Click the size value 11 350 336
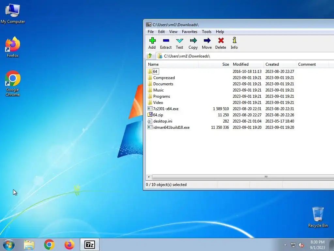 (x=220, y=127)
